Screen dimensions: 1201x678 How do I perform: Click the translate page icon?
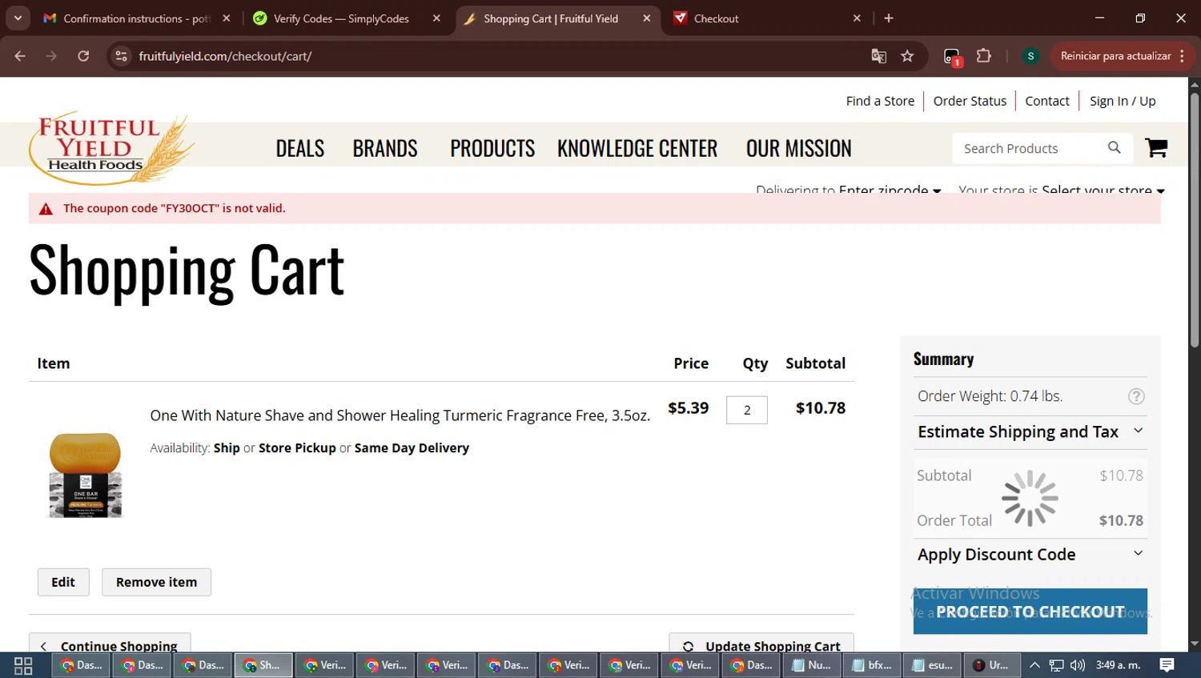878,56
